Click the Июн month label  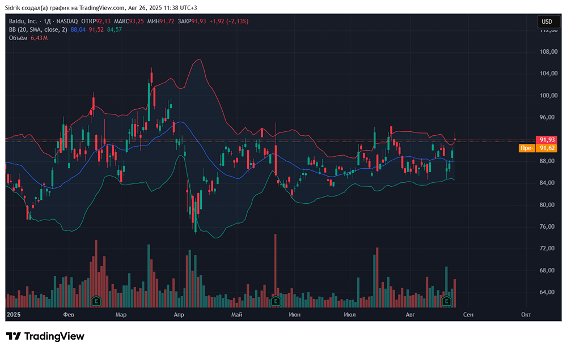tap(295, 315)
